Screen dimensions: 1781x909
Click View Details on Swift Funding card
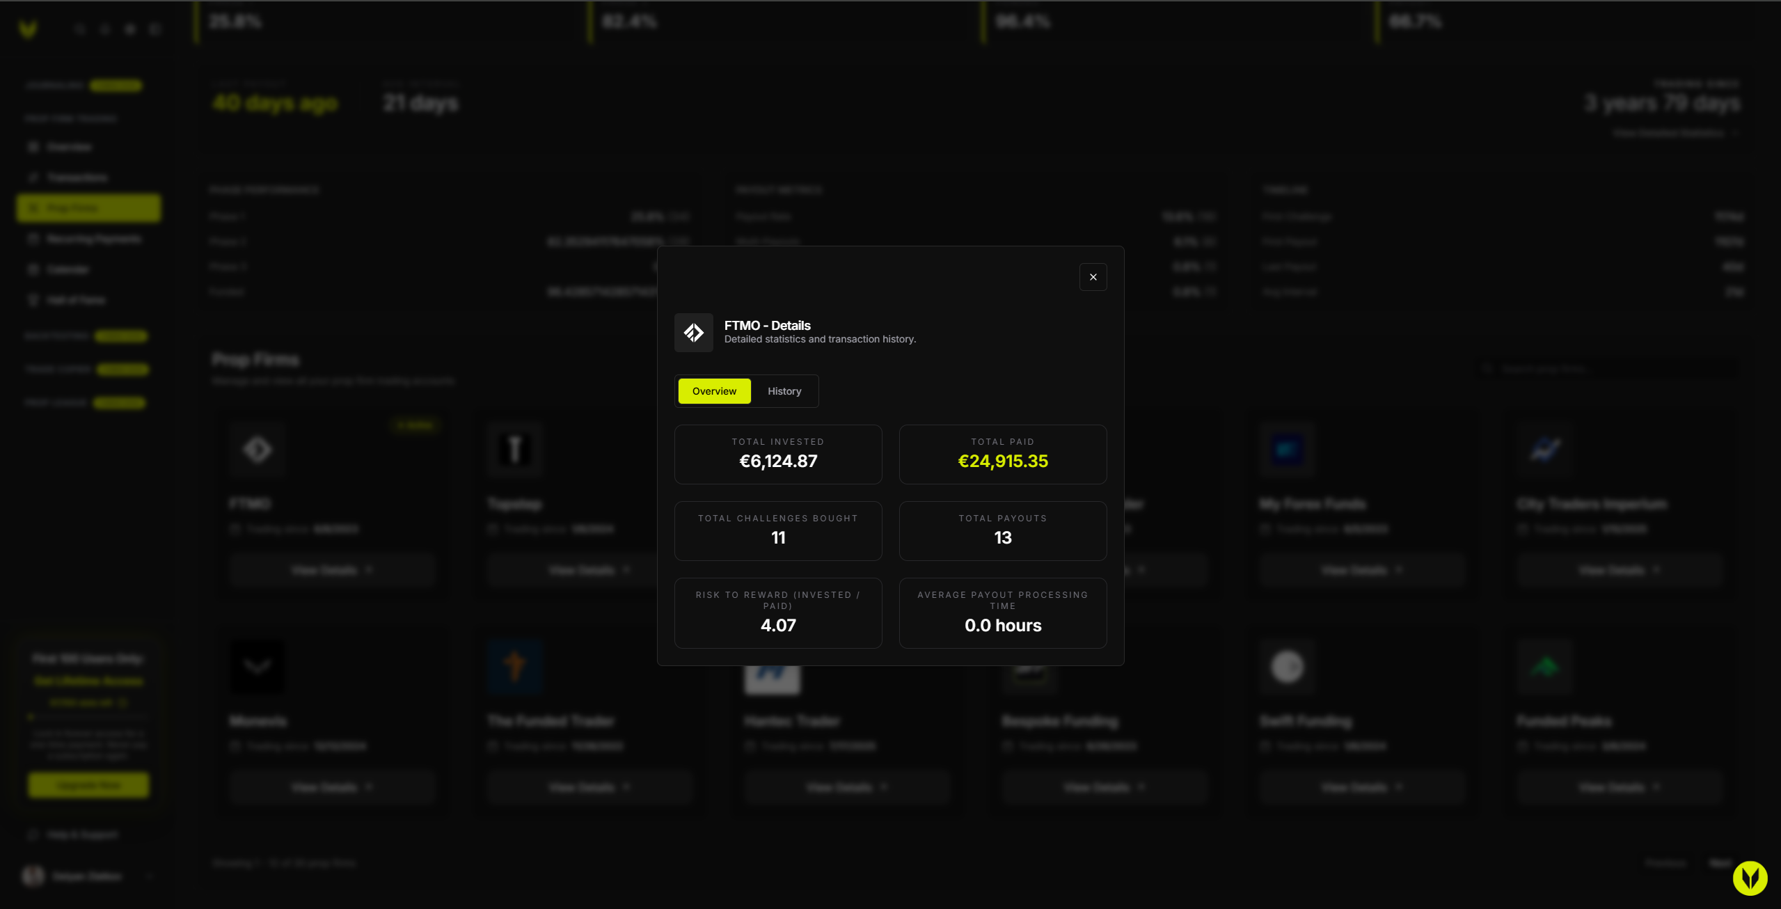[x=1363, y=787]
